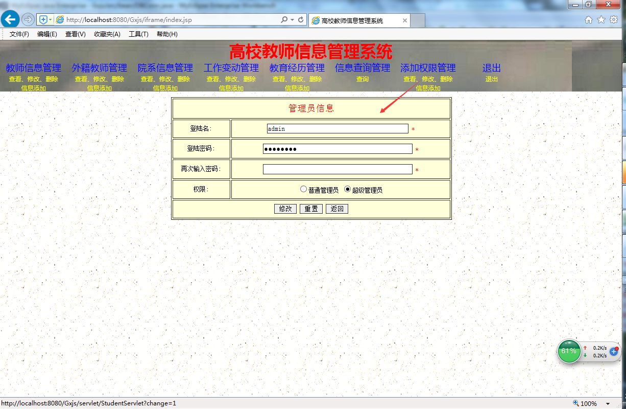
Task: Click 信息添加 under 工作变动管理
Action: 231,88
